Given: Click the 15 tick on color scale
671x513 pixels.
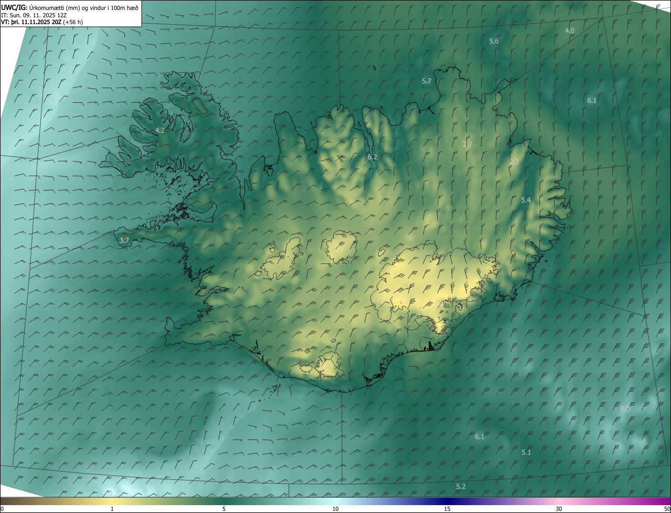Looking at the screenshot, I should point(447,509).
